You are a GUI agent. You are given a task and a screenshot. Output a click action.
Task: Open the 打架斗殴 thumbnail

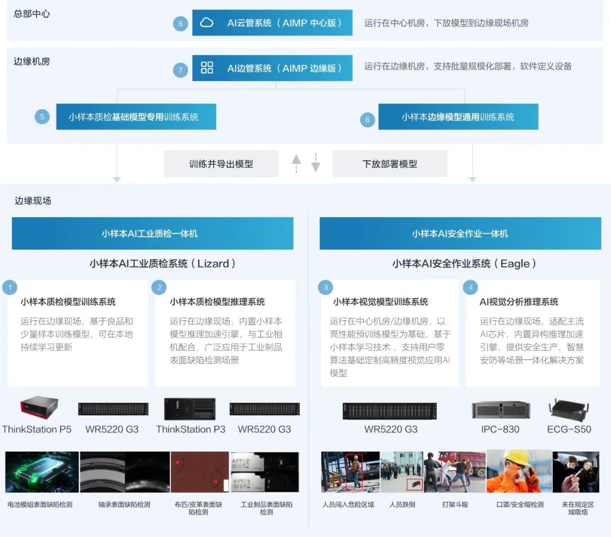[x=455, y=472]
